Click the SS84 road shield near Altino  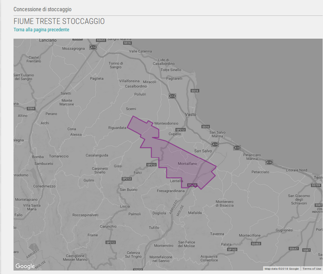click(31, 109)
